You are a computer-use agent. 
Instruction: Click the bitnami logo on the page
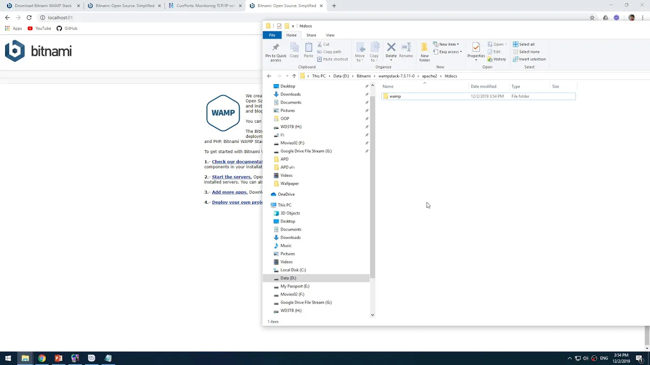tap(39, 51)
